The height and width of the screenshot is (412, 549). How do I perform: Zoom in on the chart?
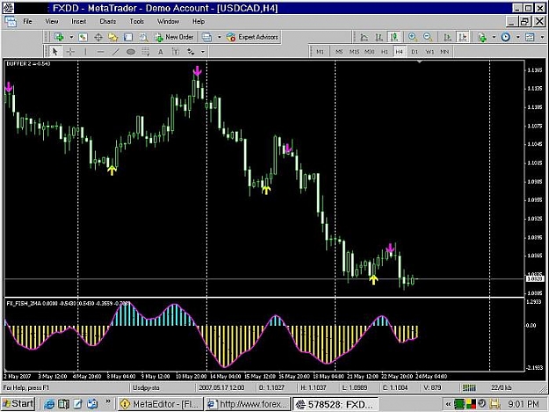[x=413, y=37]
